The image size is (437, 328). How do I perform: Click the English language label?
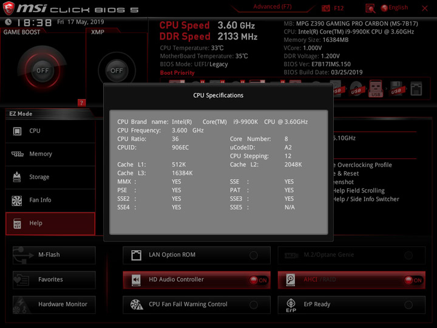tap(398, 7)
